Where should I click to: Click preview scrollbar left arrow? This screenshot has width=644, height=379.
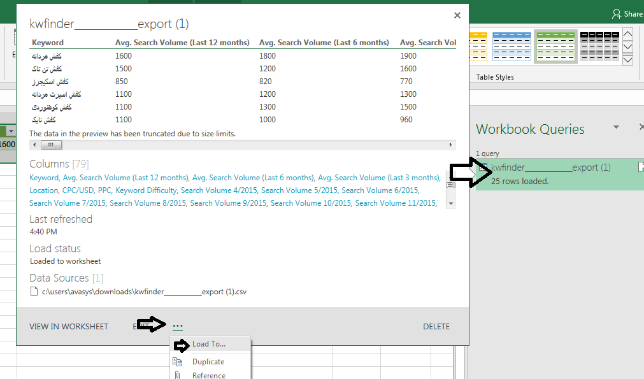point(34,145)
